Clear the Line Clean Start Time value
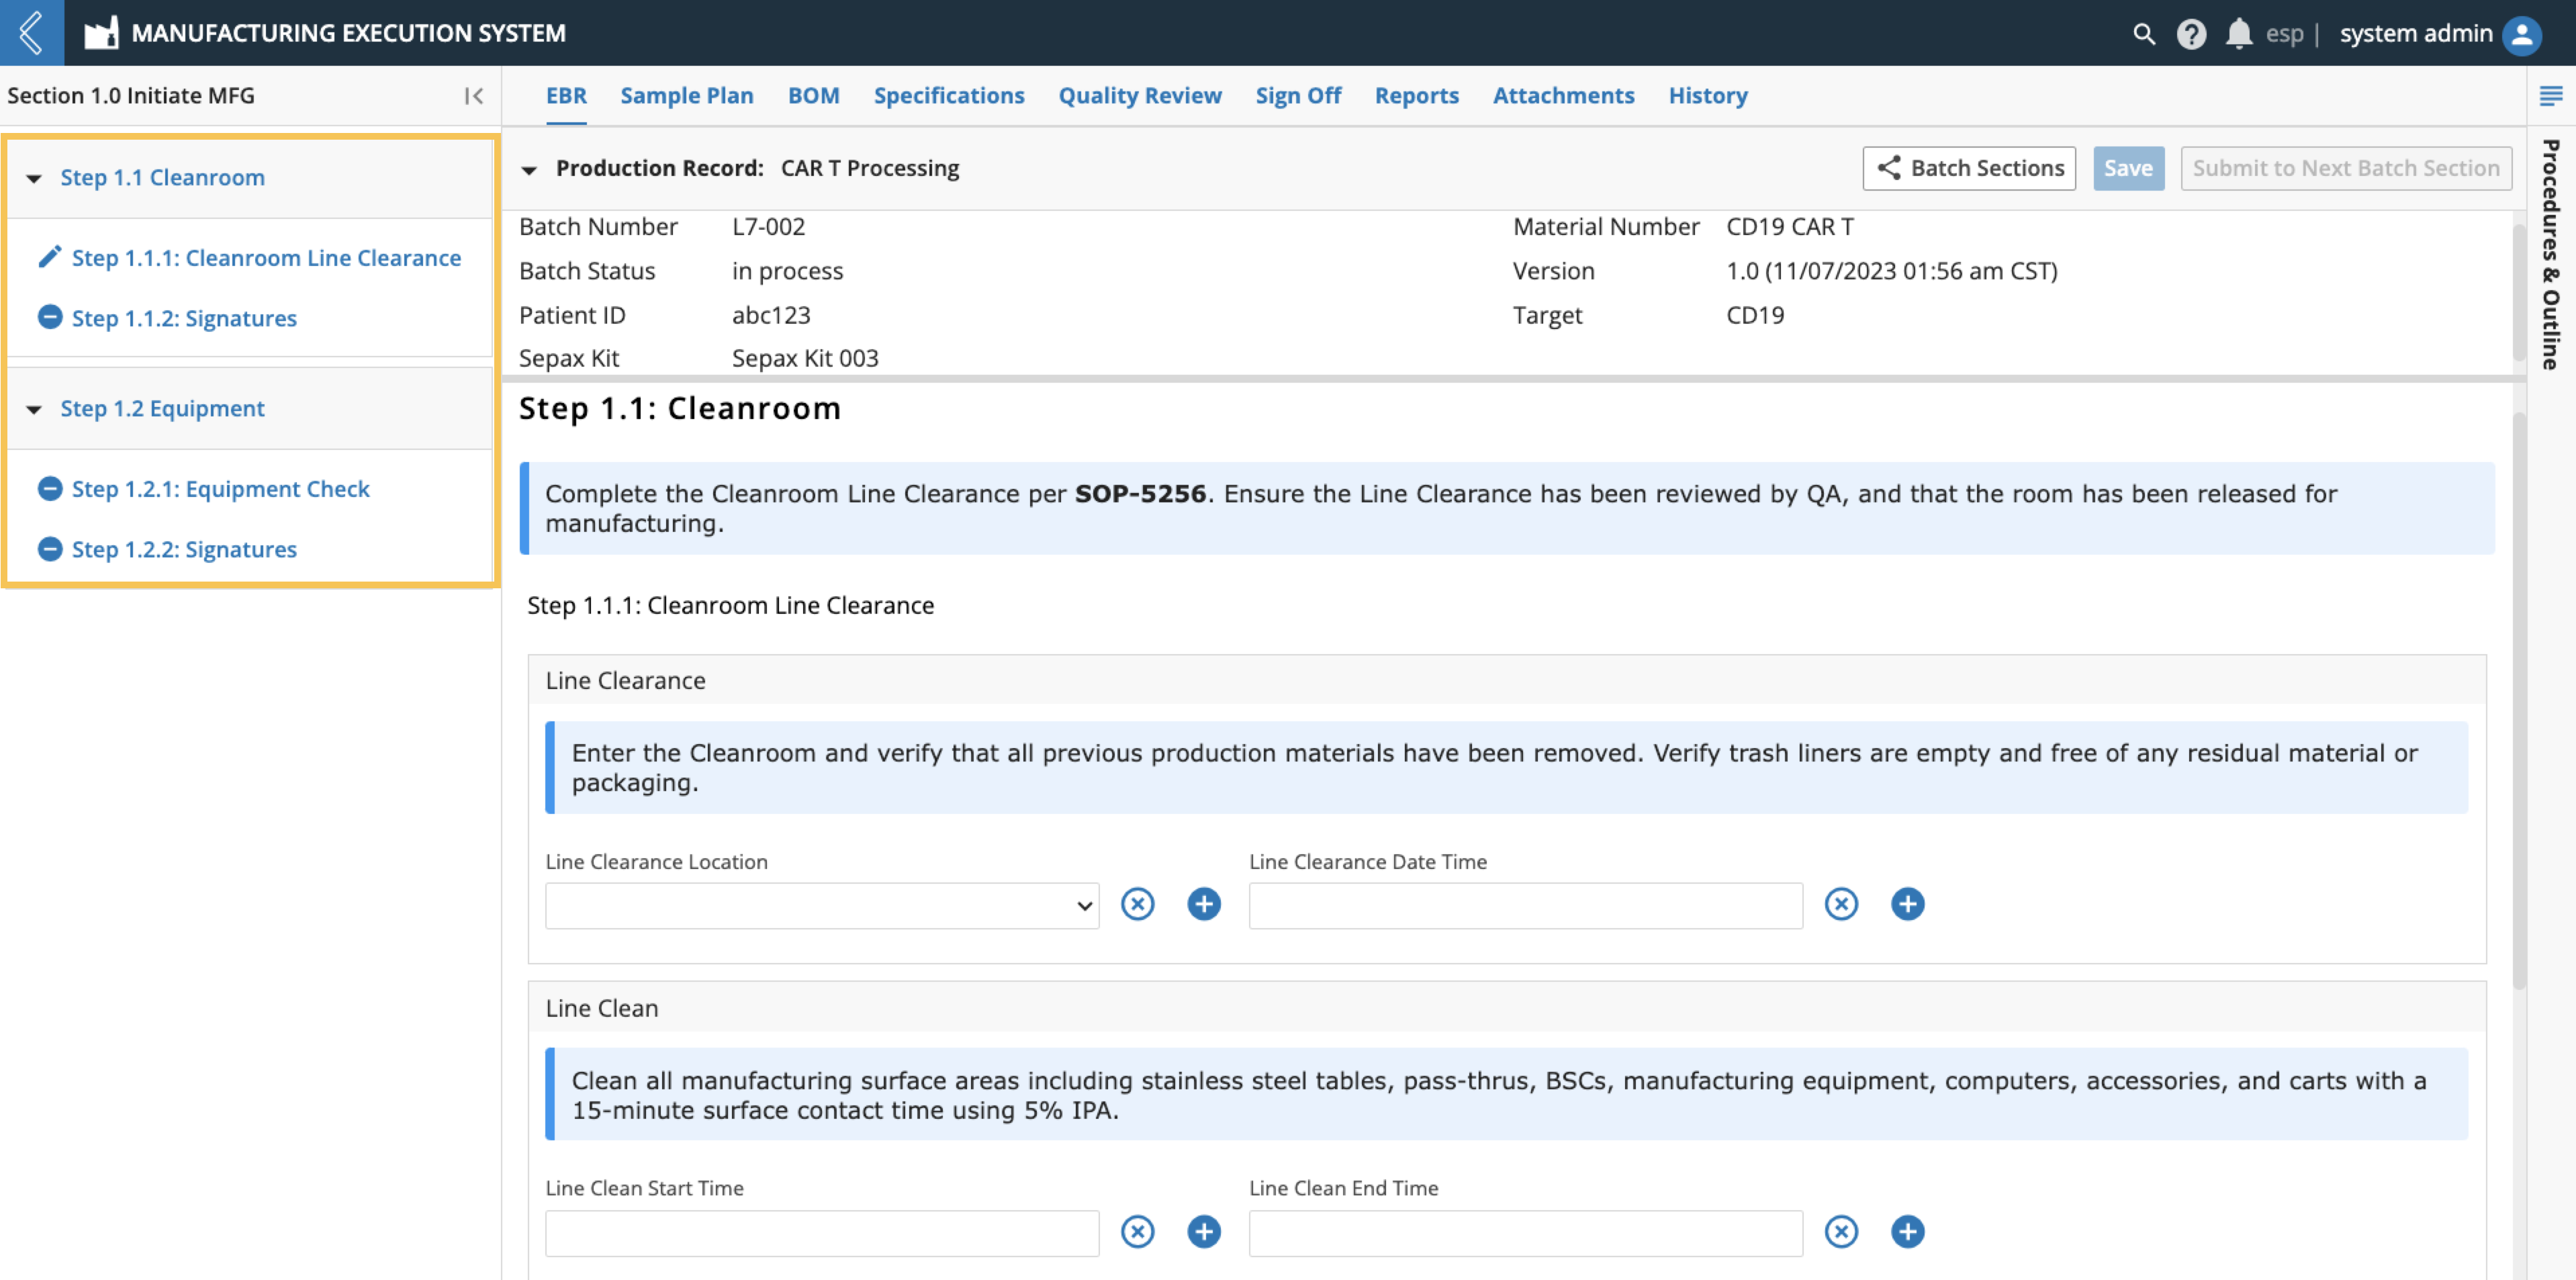 [x=1137, y=1232]
